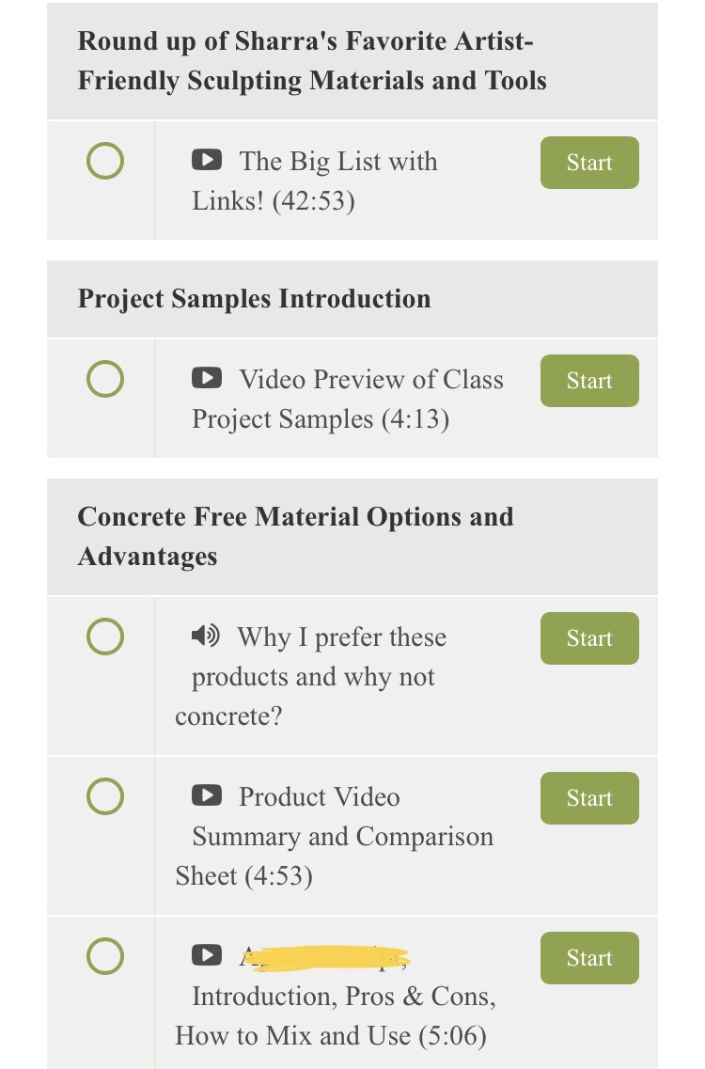Toggle completion circle for Video Preview lesson
Screen dimensions: 705x1069
pos(105,379)
